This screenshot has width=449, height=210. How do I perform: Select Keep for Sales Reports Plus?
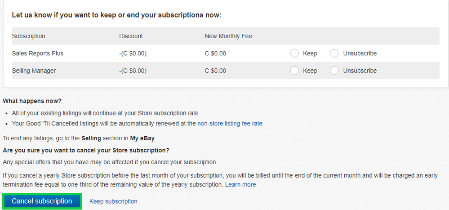(295, 54)
